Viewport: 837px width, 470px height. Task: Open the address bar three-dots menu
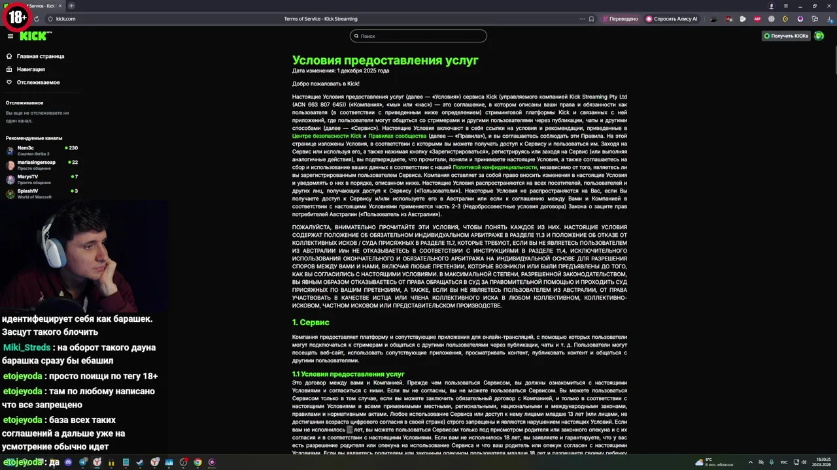pyautogui.click(x=582, y=19)
